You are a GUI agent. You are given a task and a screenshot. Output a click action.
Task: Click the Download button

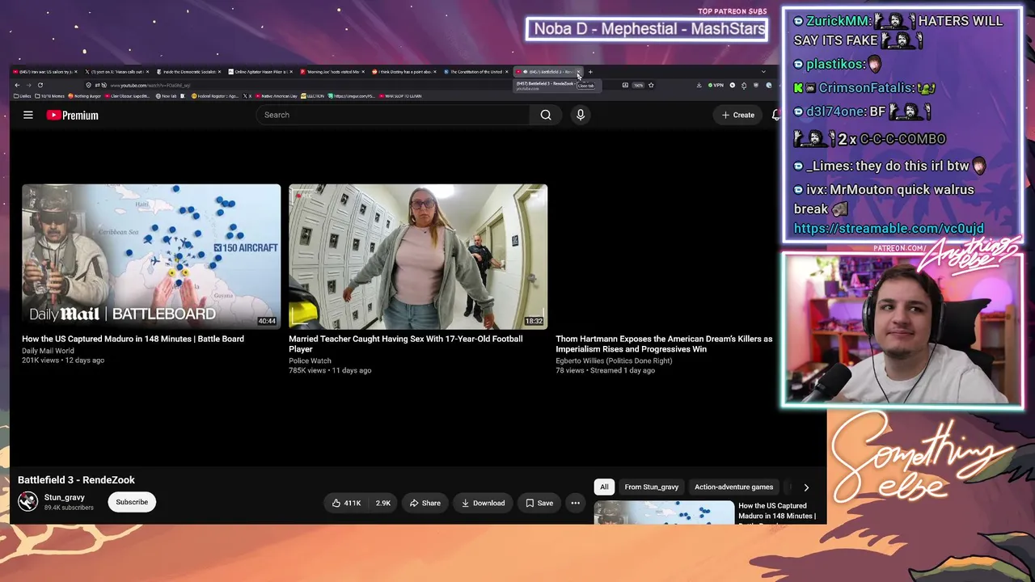pyautogui.click(x=483, y=503)
